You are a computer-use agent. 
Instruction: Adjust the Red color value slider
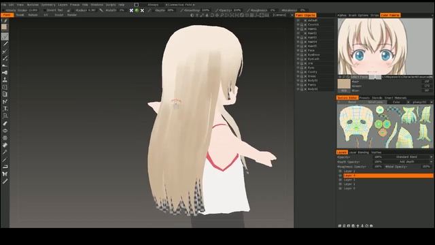click(x=391, y=82)
